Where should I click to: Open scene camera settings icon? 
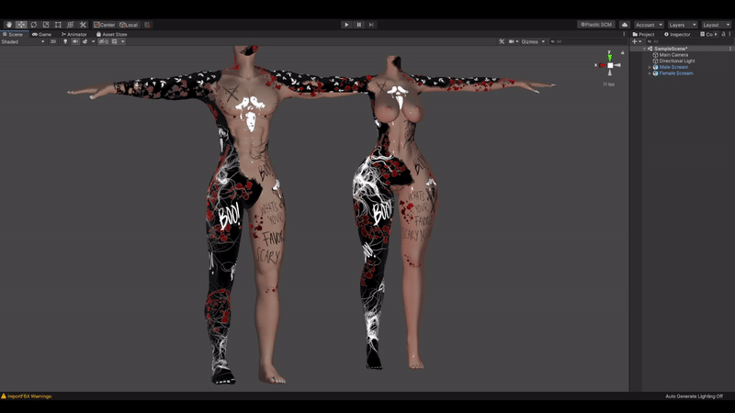(514, 41)
